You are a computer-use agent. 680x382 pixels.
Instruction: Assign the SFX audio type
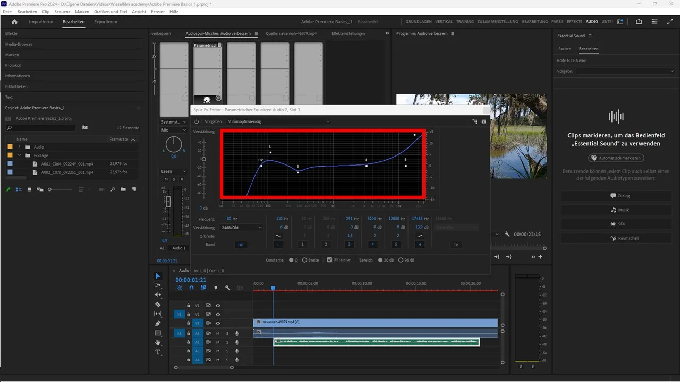[x=616, y=224]
